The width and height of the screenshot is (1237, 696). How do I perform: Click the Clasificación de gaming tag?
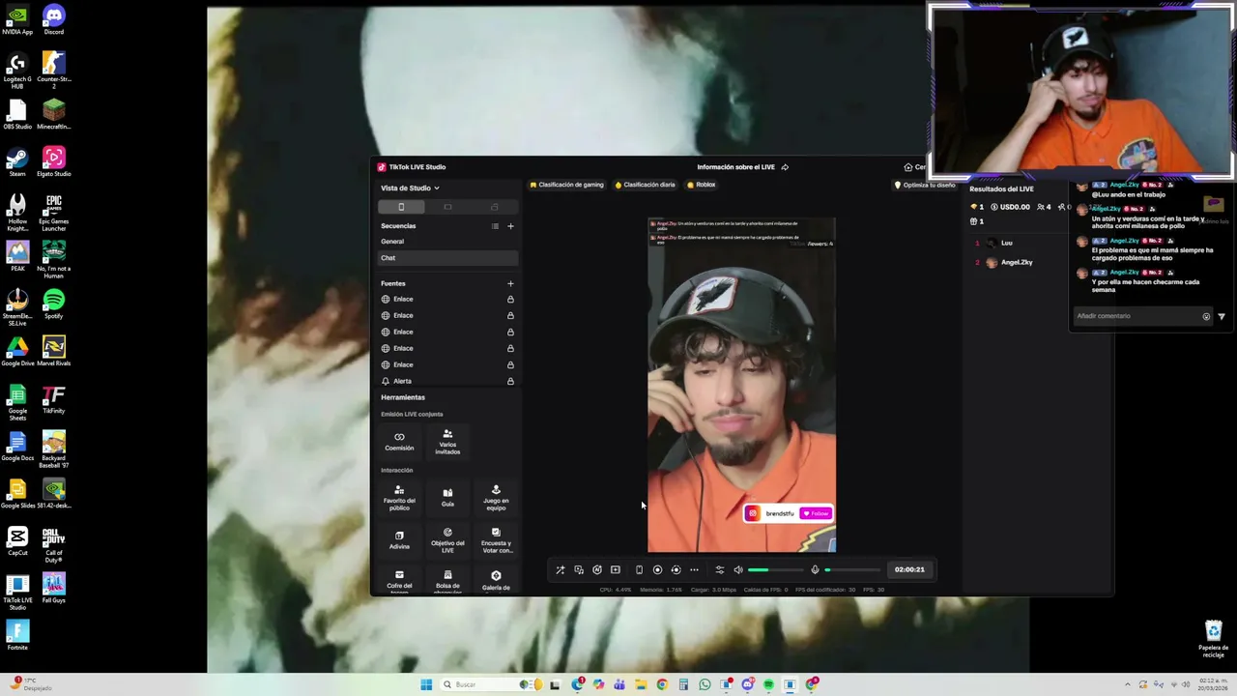(566, 185)
